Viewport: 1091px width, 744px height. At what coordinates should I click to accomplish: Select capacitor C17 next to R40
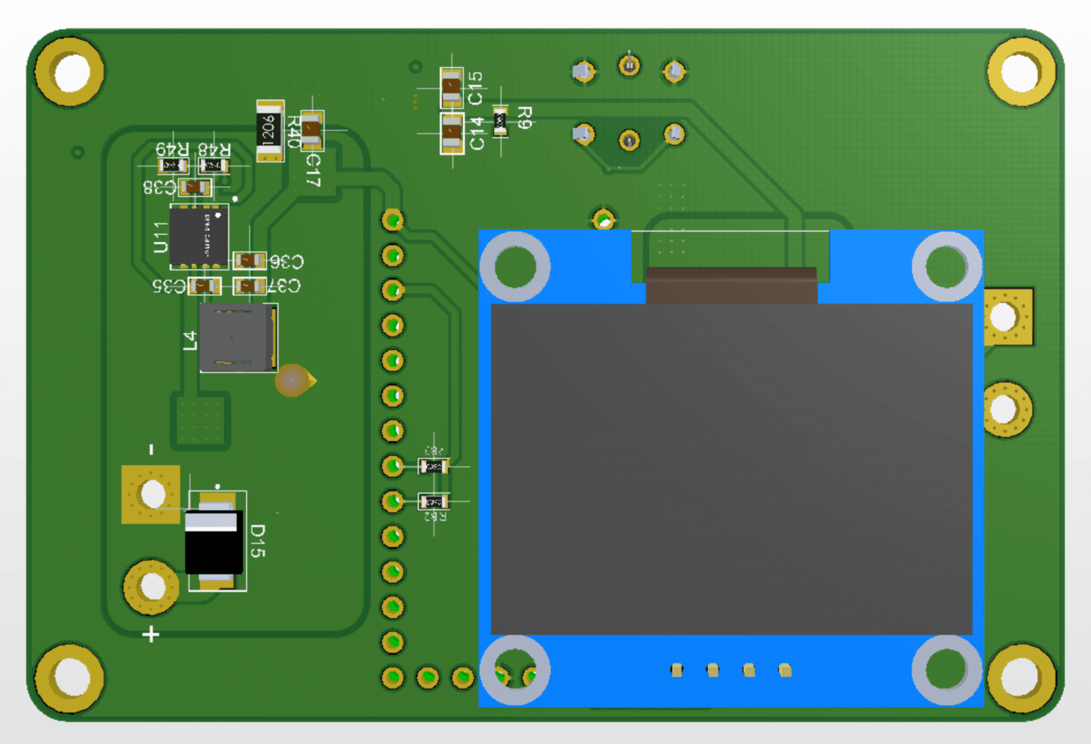[x=312, y=130]
